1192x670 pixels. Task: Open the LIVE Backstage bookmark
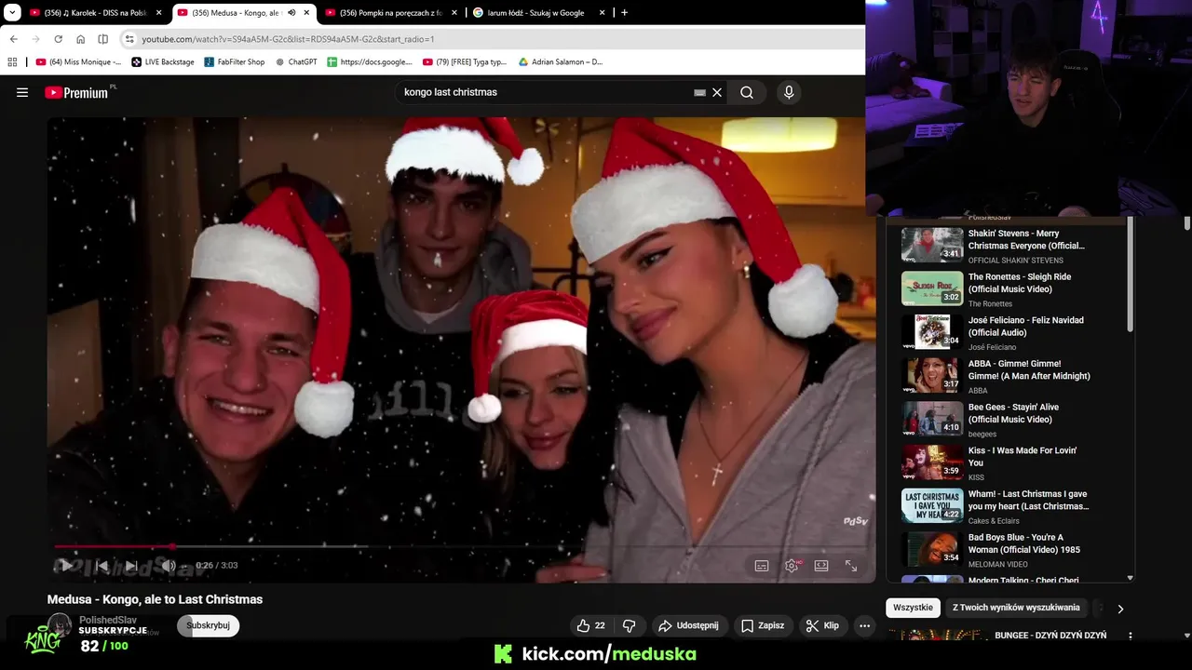point(163,61)
